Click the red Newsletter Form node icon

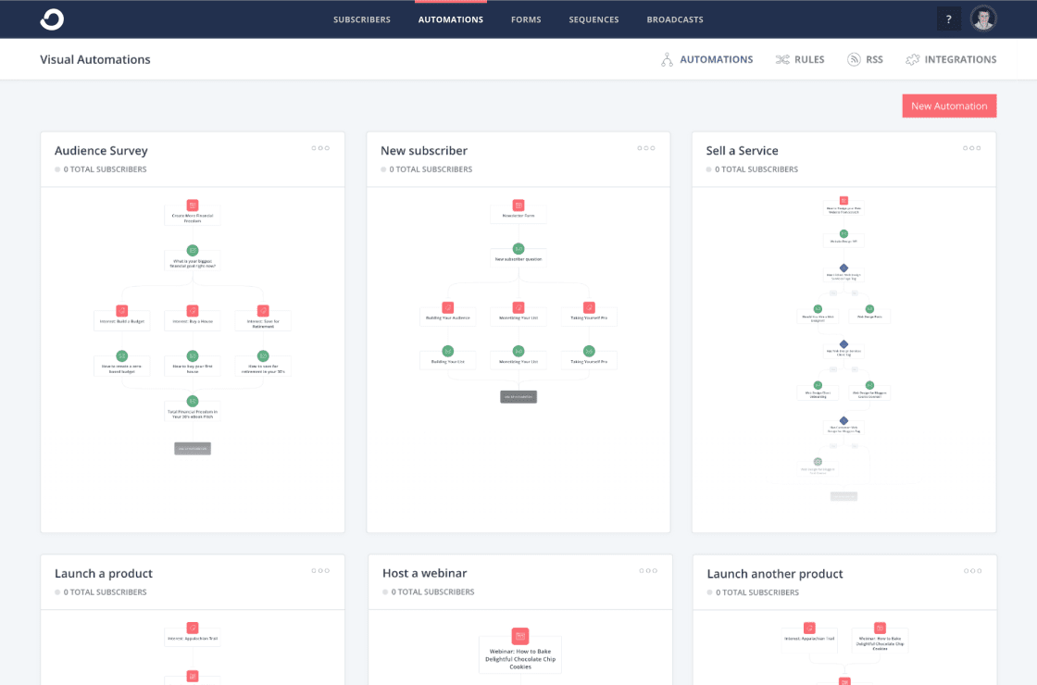[x=518, y=205]
